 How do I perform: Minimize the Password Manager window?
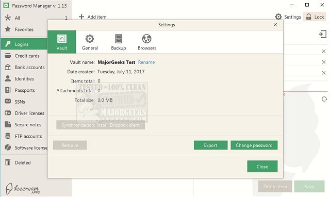(292, 5)
